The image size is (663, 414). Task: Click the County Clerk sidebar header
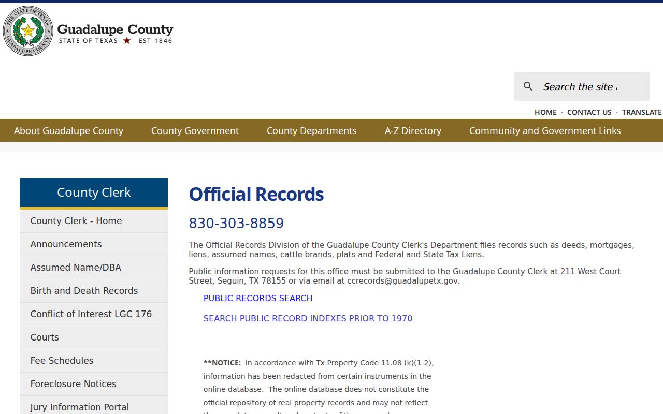tap(94, 193)
